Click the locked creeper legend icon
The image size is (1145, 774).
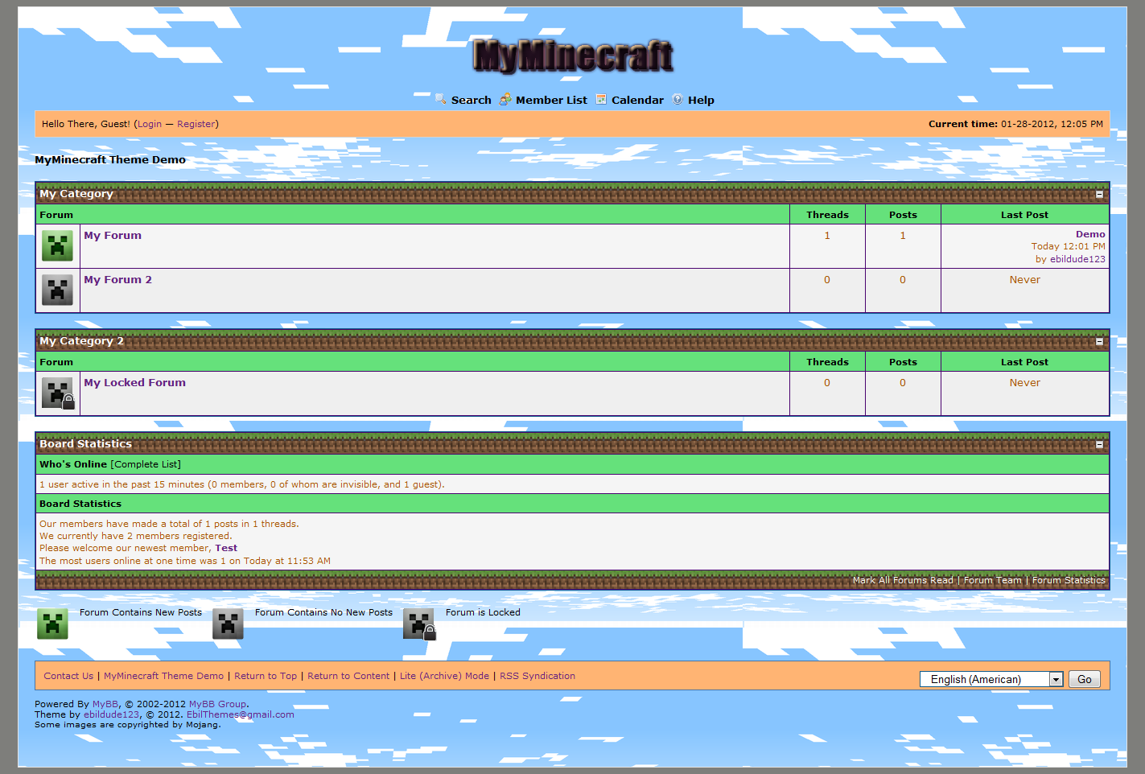(x=419, y=624)
